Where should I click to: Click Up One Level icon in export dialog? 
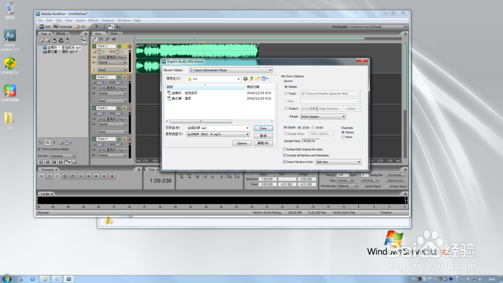coord(251,78)
